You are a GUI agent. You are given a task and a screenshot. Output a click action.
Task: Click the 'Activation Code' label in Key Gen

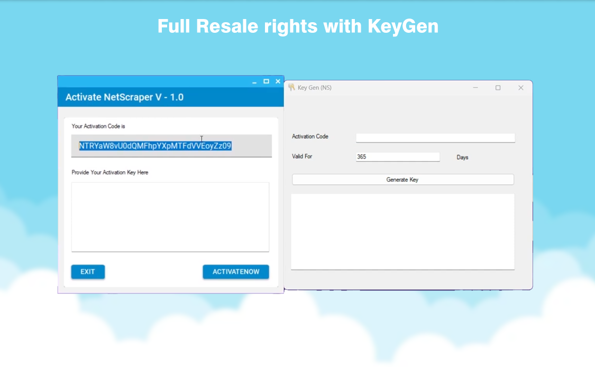click(x=310, y=136)
